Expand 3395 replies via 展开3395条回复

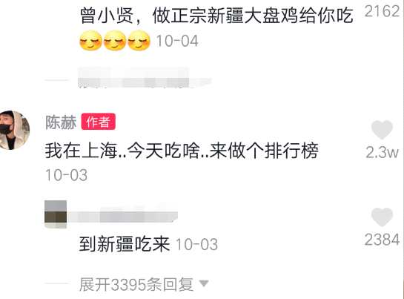136,285
